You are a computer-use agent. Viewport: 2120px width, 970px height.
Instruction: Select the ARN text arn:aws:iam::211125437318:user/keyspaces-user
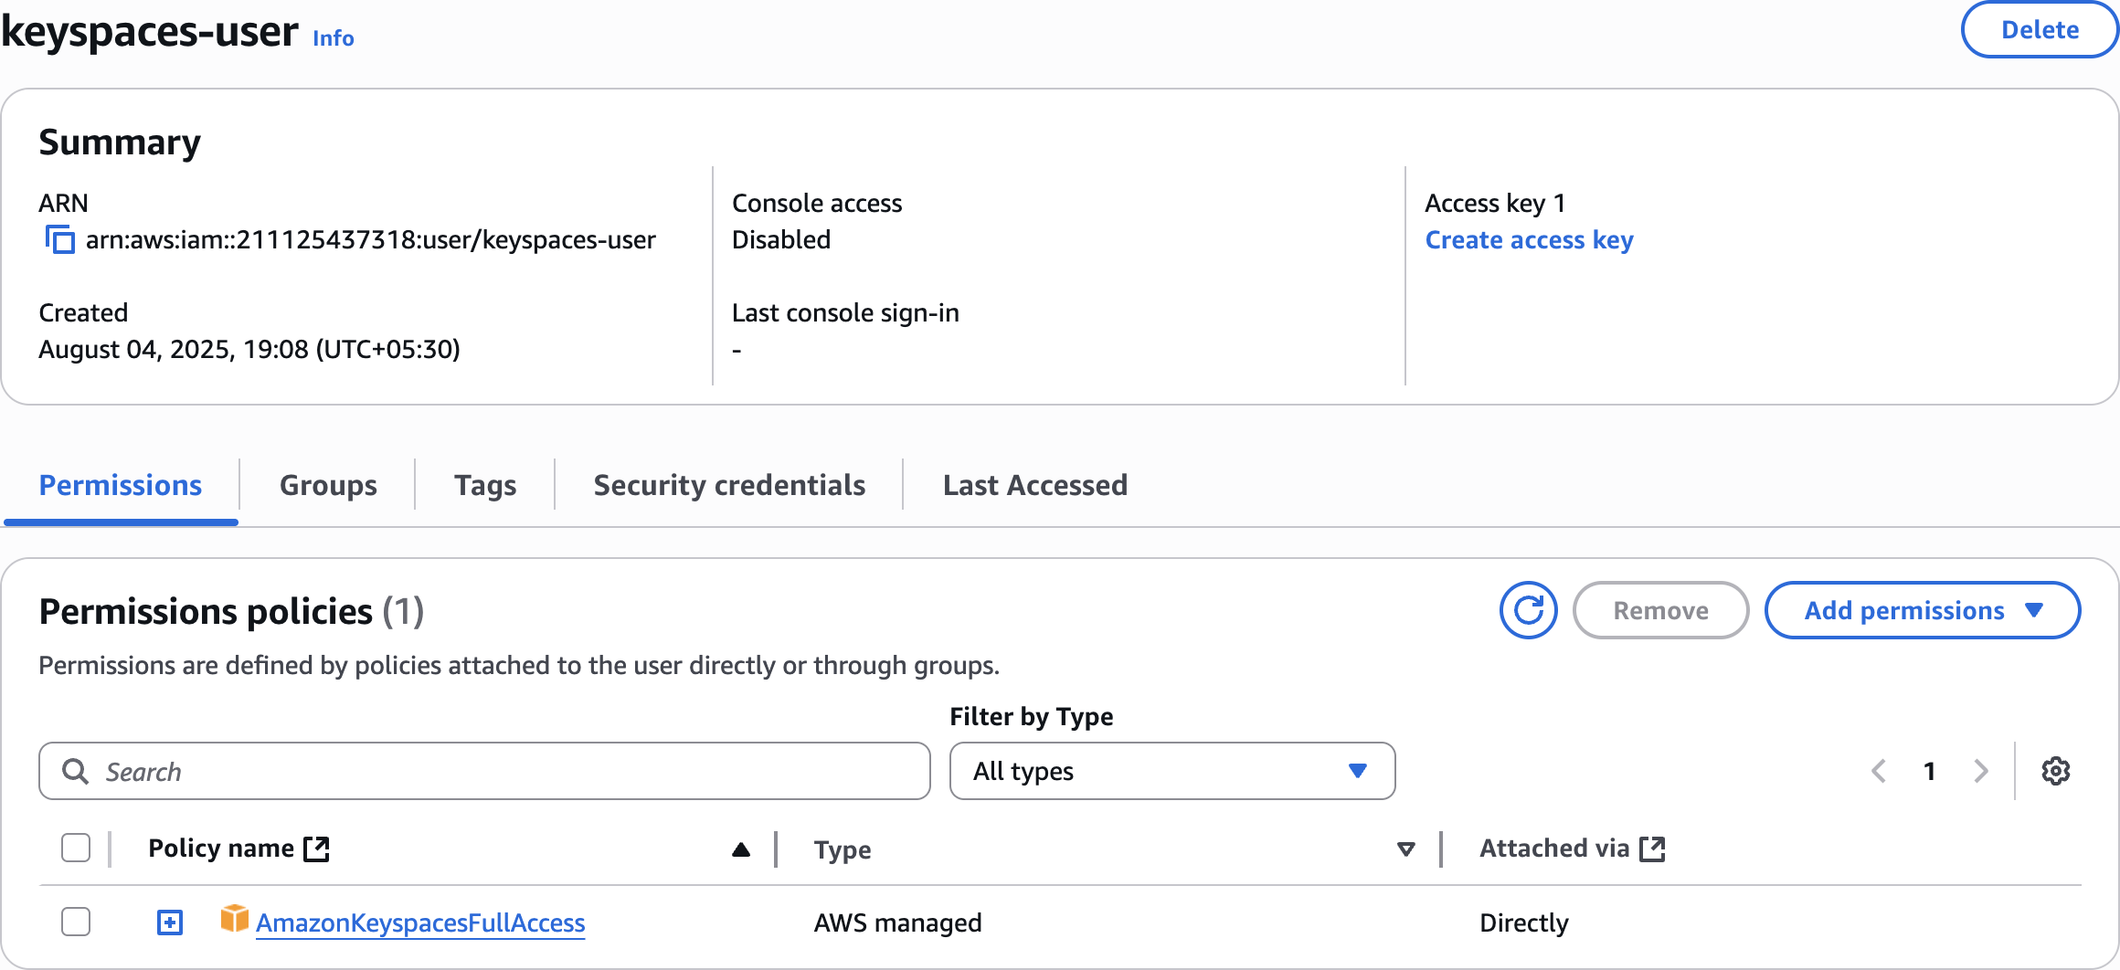(370, 239)
